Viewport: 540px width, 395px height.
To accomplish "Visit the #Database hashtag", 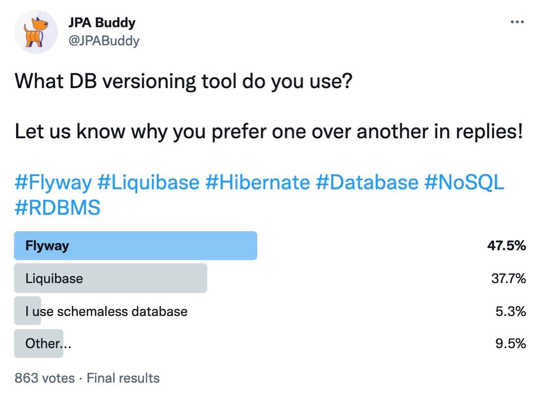I will 367,182.
